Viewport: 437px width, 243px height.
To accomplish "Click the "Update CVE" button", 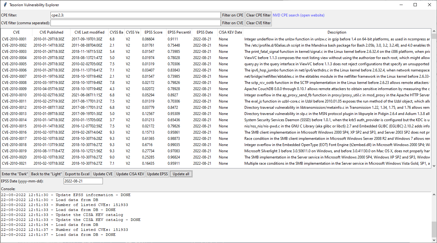I will coord(103,174).
